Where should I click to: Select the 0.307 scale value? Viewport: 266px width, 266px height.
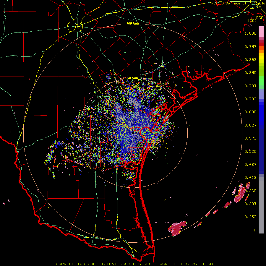click(250, 204)
